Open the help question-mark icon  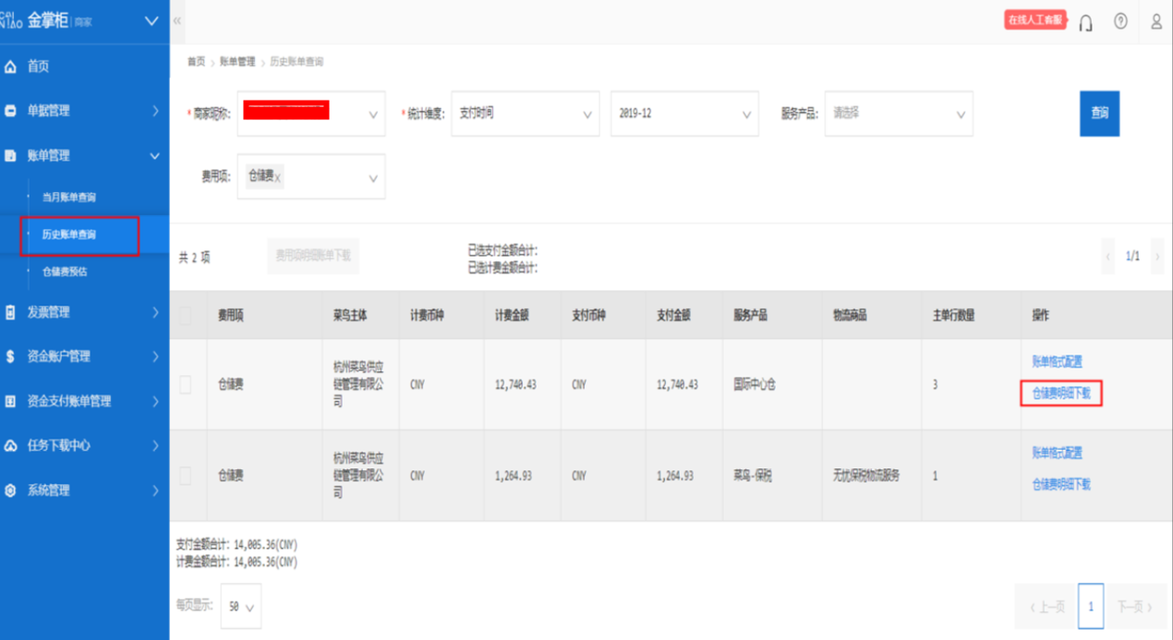pyautogui.click(x=1120, y=20)
